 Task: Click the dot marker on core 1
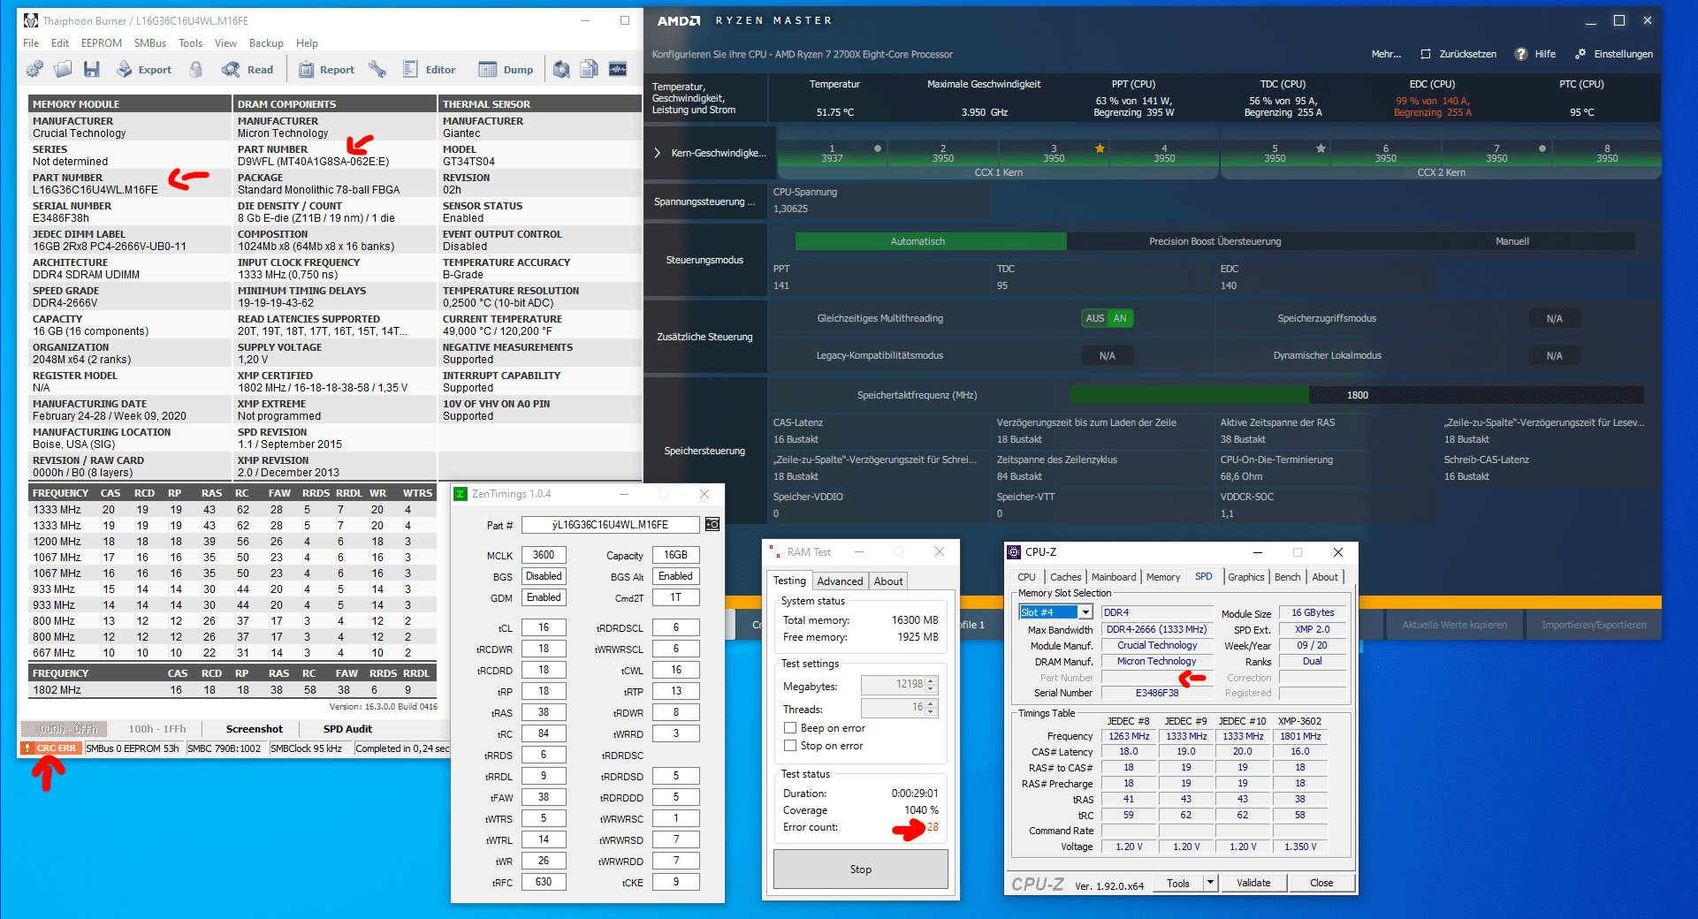pyautogui.click(x=878, y=148)
